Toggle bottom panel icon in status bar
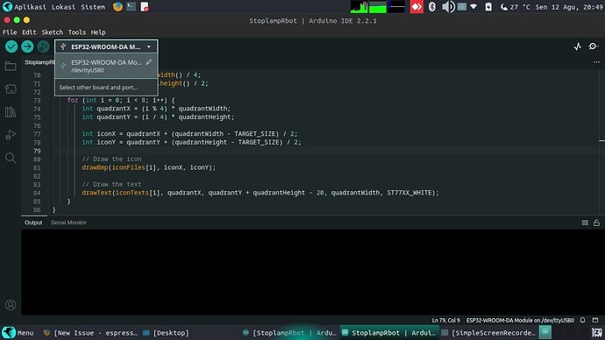Screen dimensions: 605x340 click(x=595, y=320)
